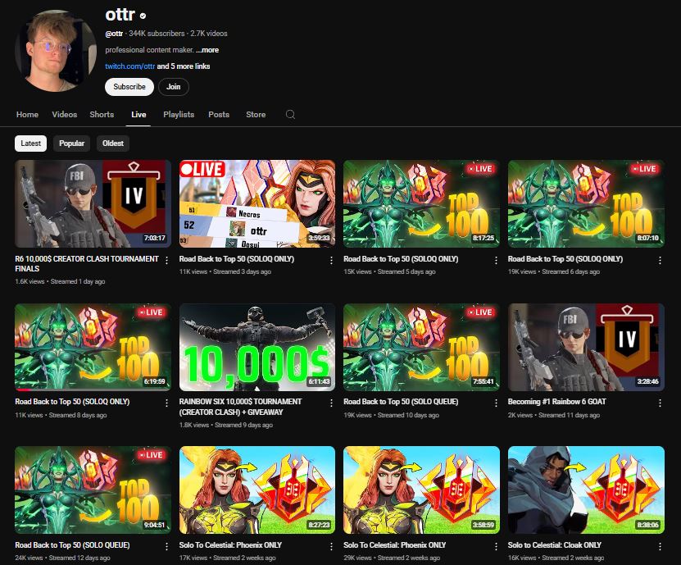
Task: Click SOLO QUEUE title with 24K views
Action: tap(73, 545)
